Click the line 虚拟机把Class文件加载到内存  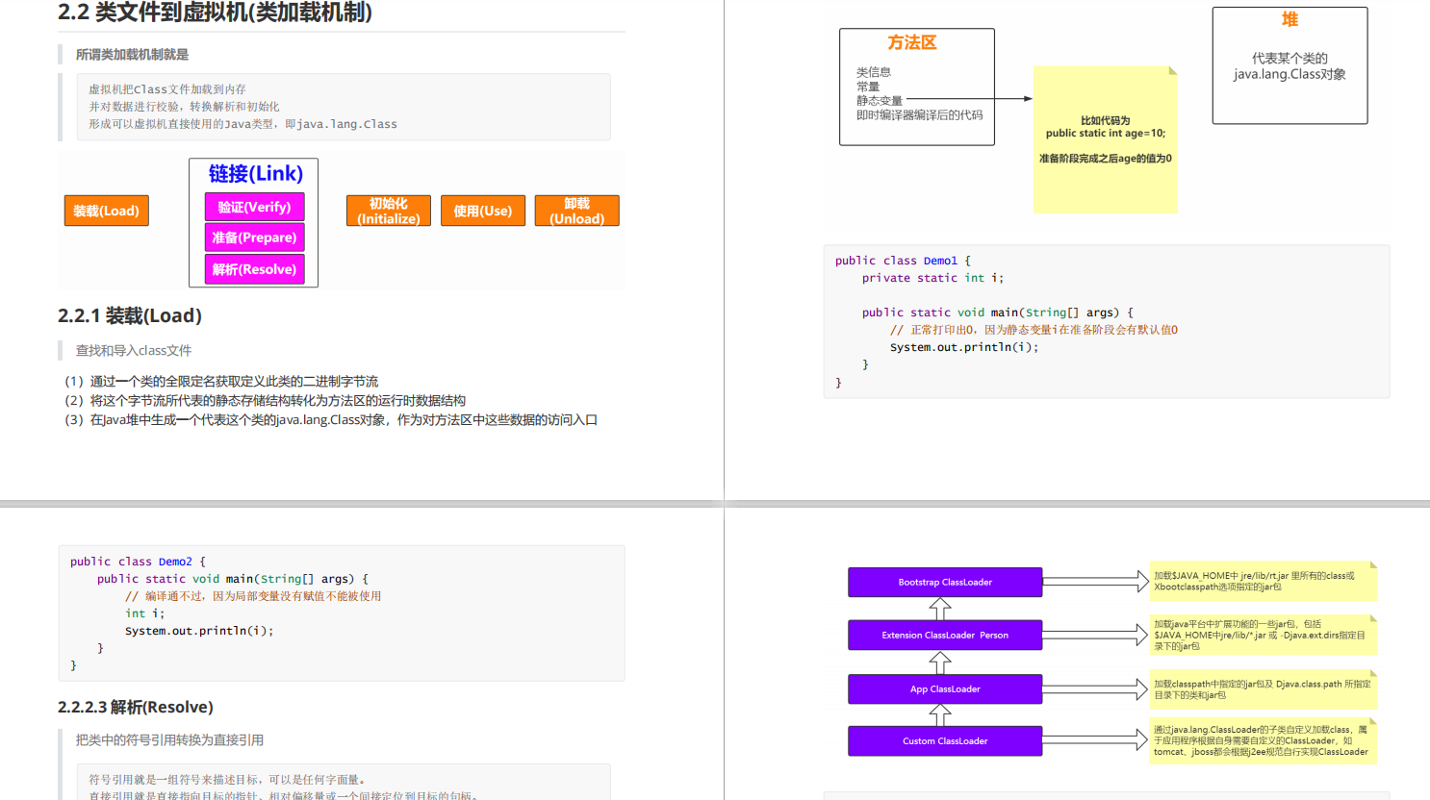point(167,89)
